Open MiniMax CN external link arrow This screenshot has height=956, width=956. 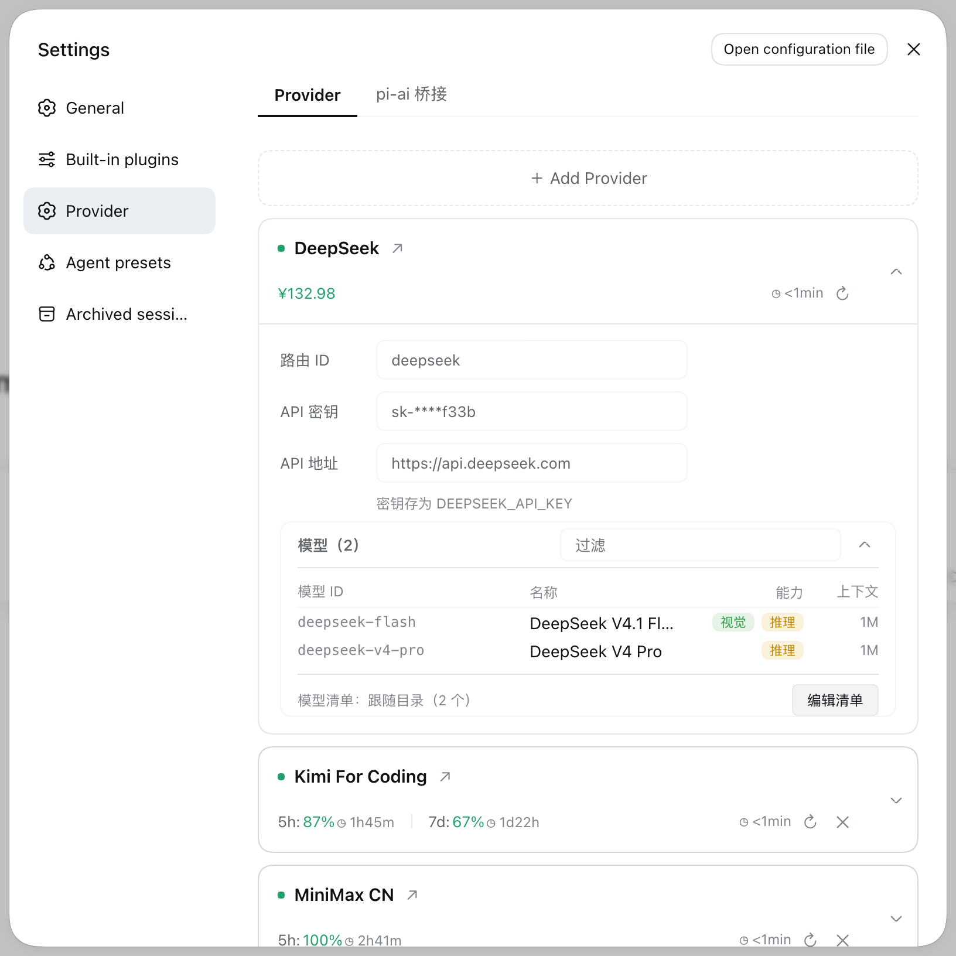pyautogui.click(x=412, y=895)
